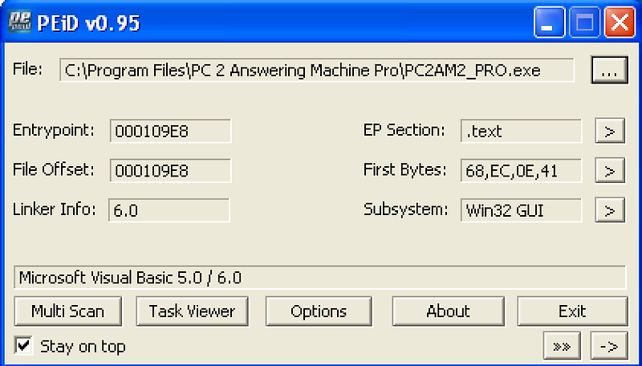Screen dimensions: 642x366
Task: Minimize the PEiD window
Action: [549, 22]
